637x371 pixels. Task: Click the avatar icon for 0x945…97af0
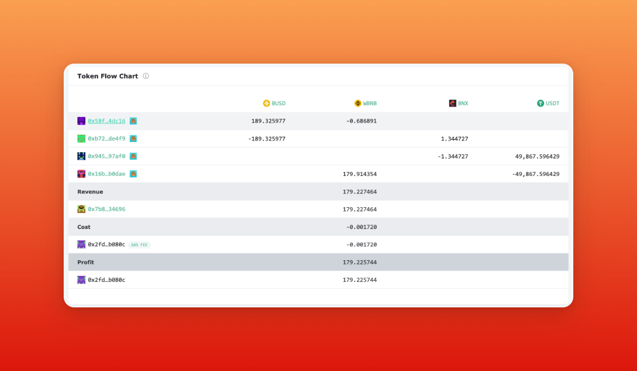[81, 156]
